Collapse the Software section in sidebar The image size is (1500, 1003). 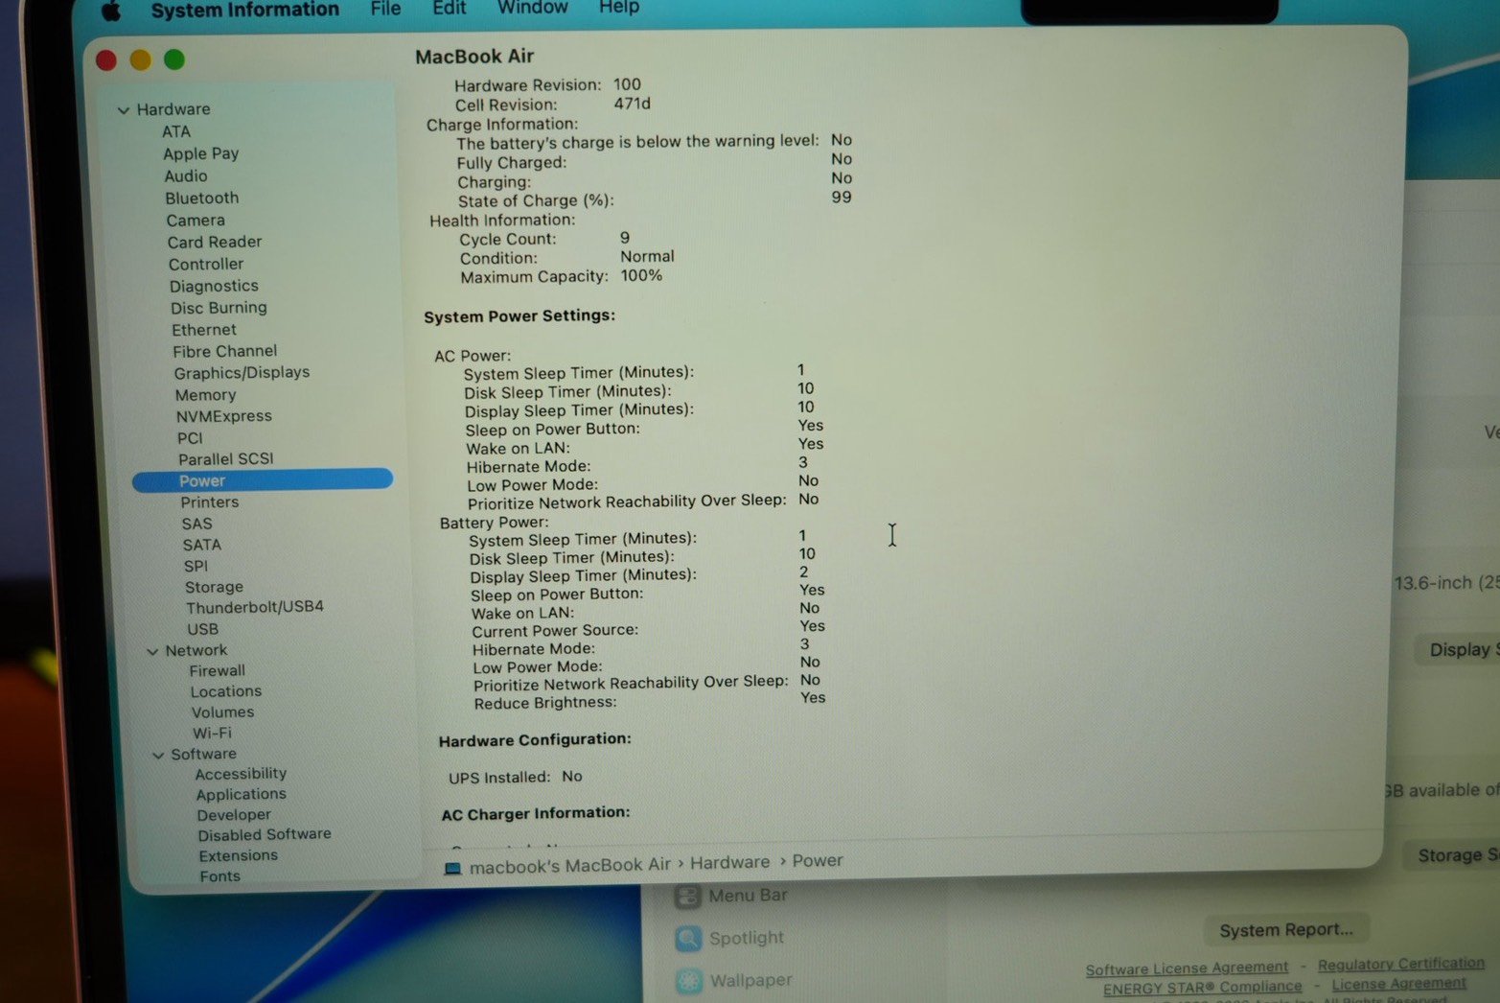tap(158, 755)
